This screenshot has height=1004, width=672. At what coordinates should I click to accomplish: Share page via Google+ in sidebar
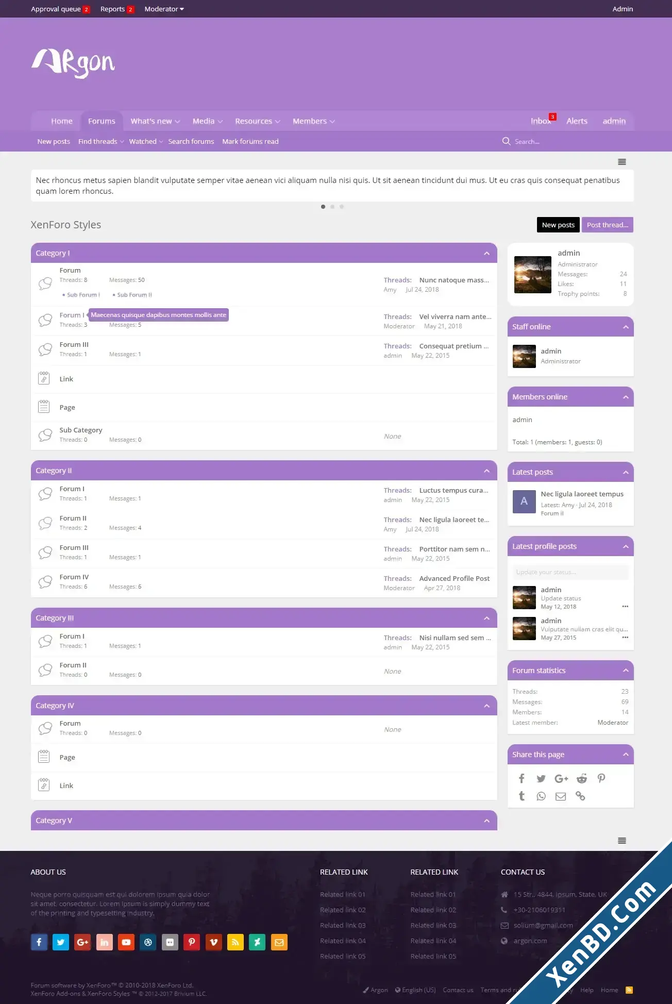(561, 778)
